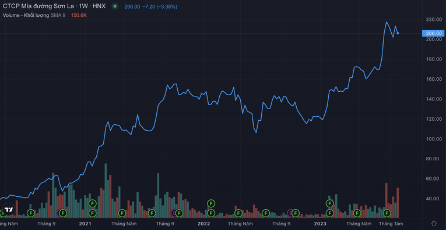Select lower F marker above 2021 label
The height and width of the screenshot is (230, 446).
pyautogui.click(x=93, y=213)
